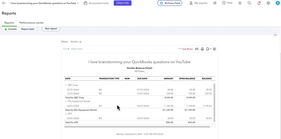The height and width of the screenshot is (139, 281).
Task: Open the notifications bell
Action: [x=259, y=3]
